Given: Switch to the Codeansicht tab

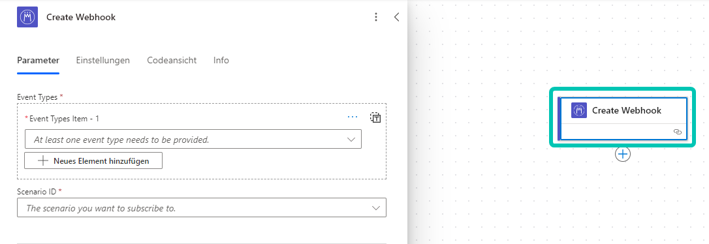Looking at the screenshot, I should click(172, 60).
